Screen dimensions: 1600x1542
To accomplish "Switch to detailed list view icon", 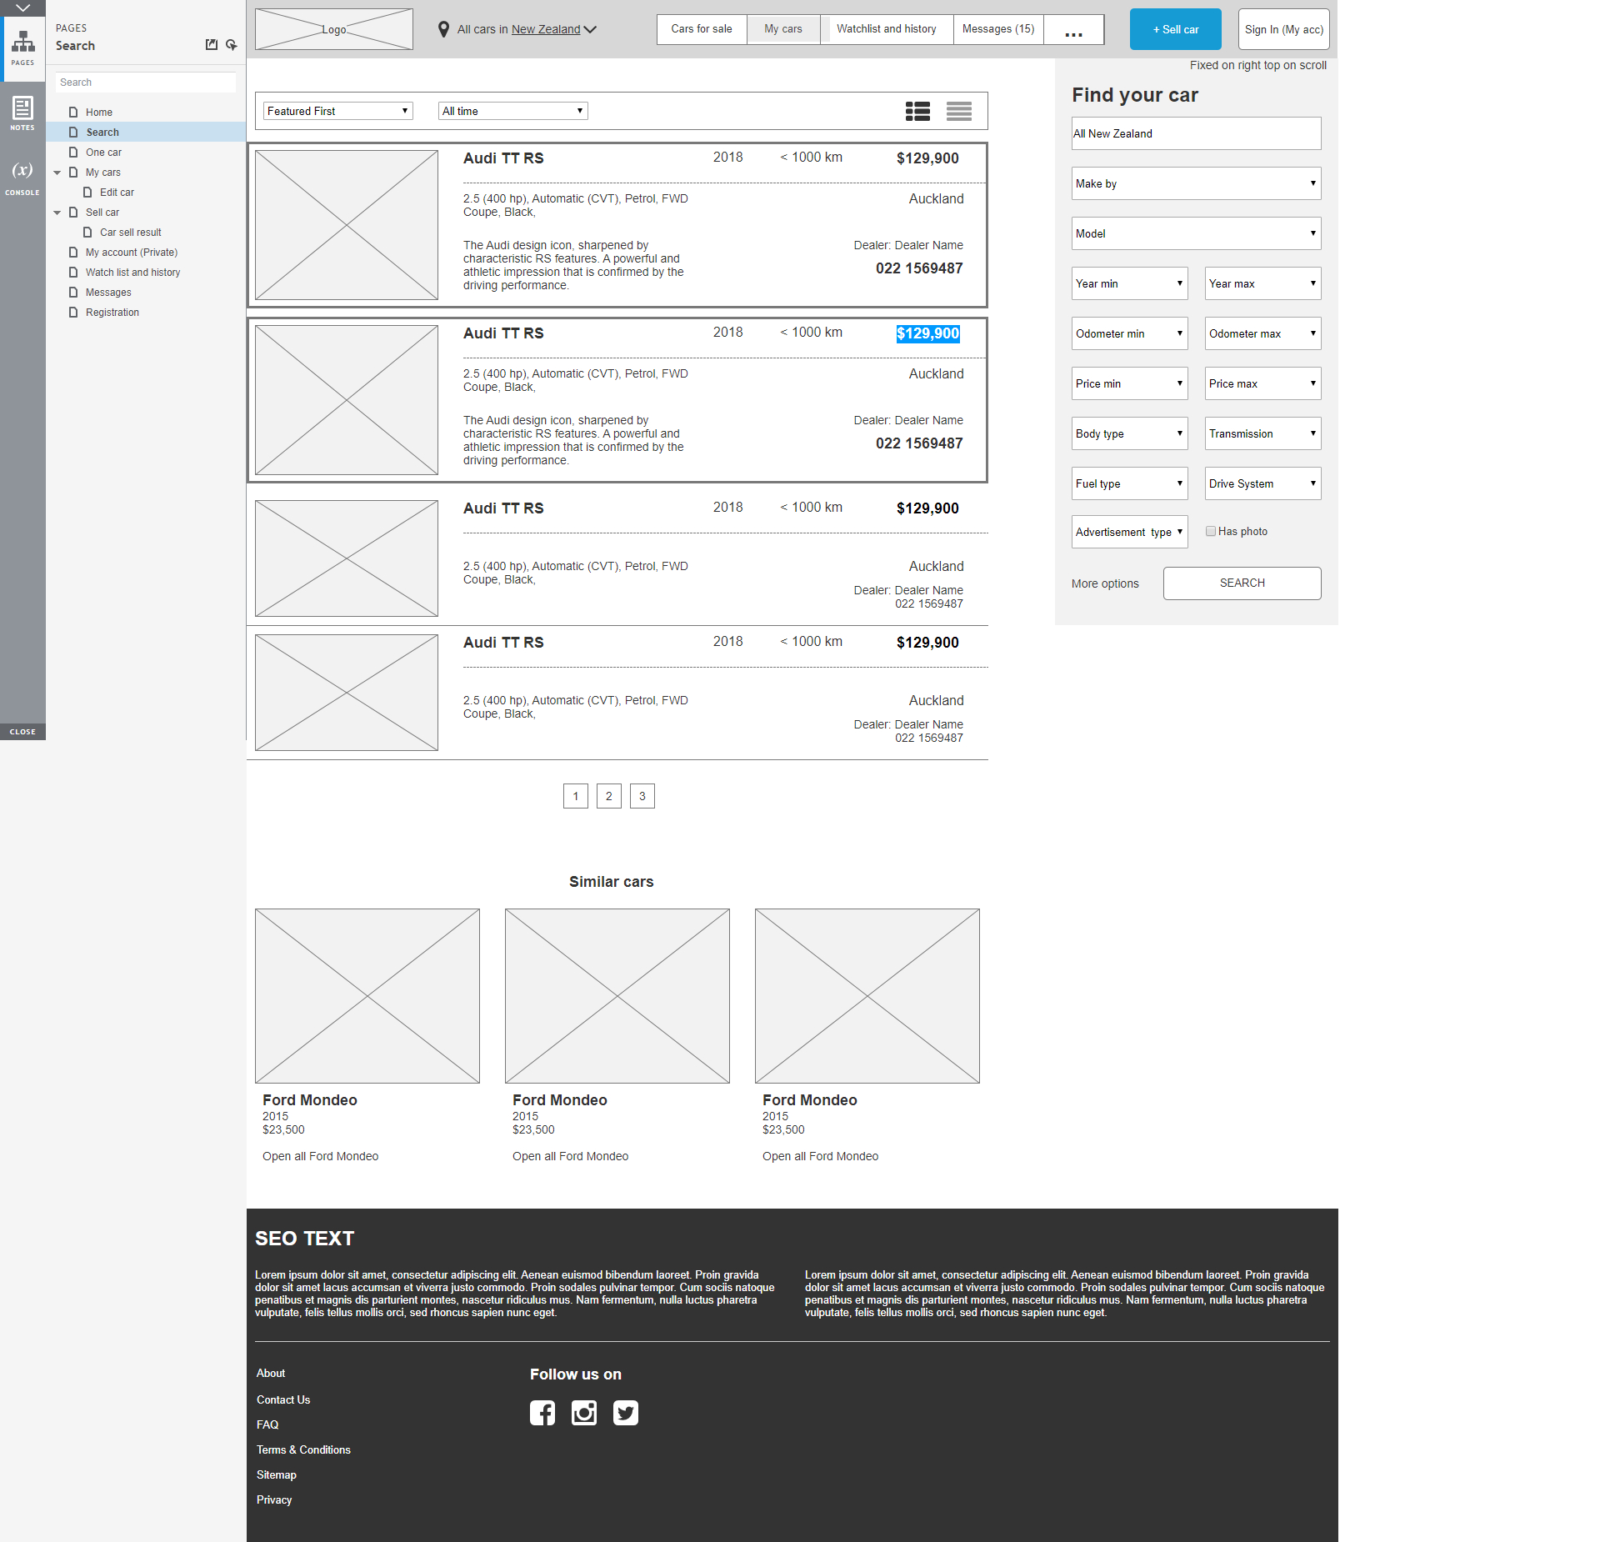I will pyautogui.click(x=917, y=111).
